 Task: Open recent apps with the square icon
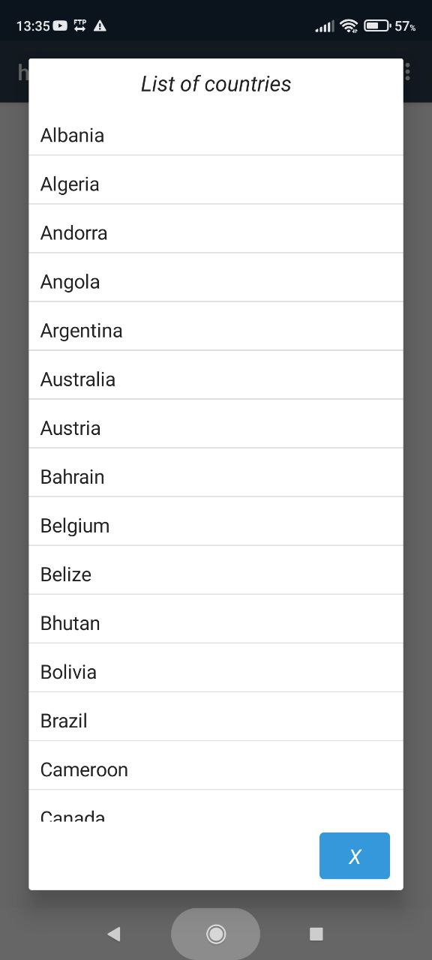(316, 934)
